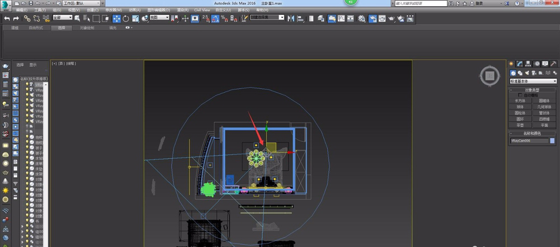Create a Box (长方体) primitive
The image size is (560, 247).
[x=520, y=101]
